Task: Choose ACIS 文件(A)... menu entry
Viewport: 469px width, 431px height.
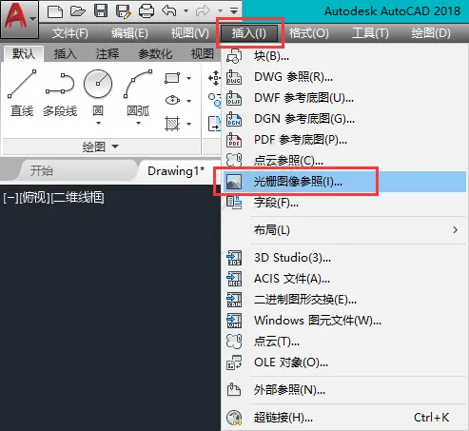Action: (344, 279)
